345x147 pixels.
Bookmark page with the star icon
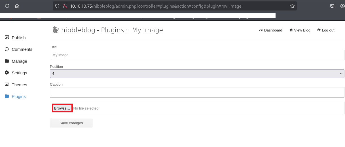pos(292,6)
